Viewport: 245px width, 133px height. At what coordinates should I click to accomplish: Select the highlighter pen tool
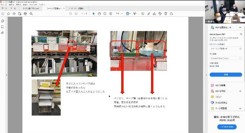pos(149,14)
